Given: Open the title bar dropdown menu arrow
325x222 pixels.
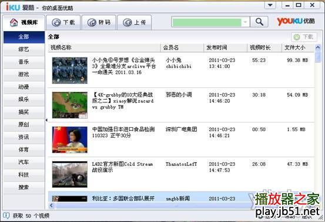Looking at the screenshot, I should coord(270,5).
